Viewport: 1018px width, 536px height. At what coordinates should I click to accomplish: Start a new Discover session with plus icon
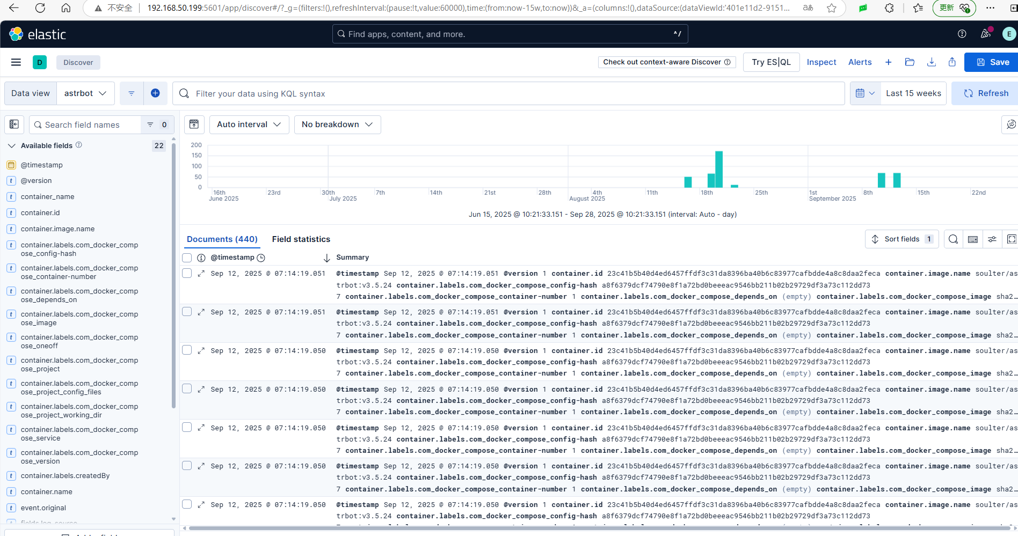point(889,62)
